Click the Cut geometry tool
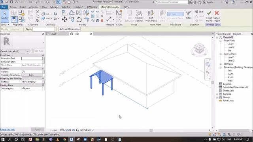 coord(45,14)
